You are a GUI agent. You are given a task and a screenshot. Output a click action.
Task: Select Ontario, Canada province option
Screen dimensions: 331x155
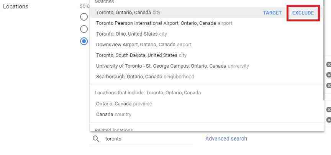(124, 103)
